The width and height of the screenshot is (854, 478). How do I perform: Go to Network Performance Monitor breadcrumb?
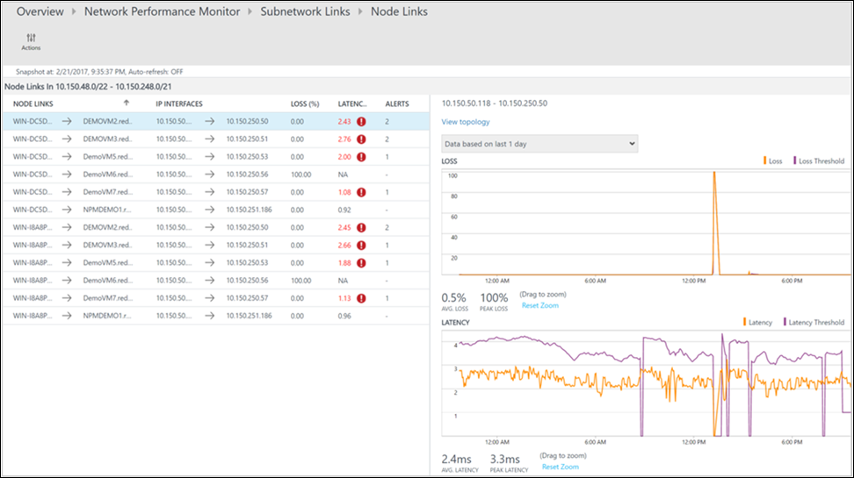coord(162,12)
